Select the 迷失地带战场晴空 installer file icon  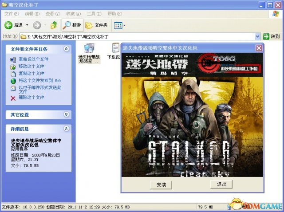click(x=89, y=53)
